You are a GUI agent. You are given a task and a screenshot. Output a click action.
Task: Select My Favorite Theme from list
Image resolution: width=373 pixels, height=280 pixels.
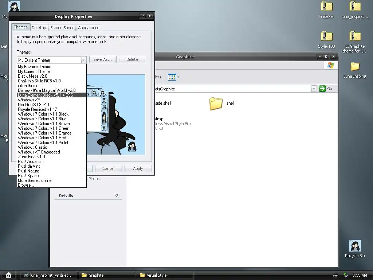[52, 67]
